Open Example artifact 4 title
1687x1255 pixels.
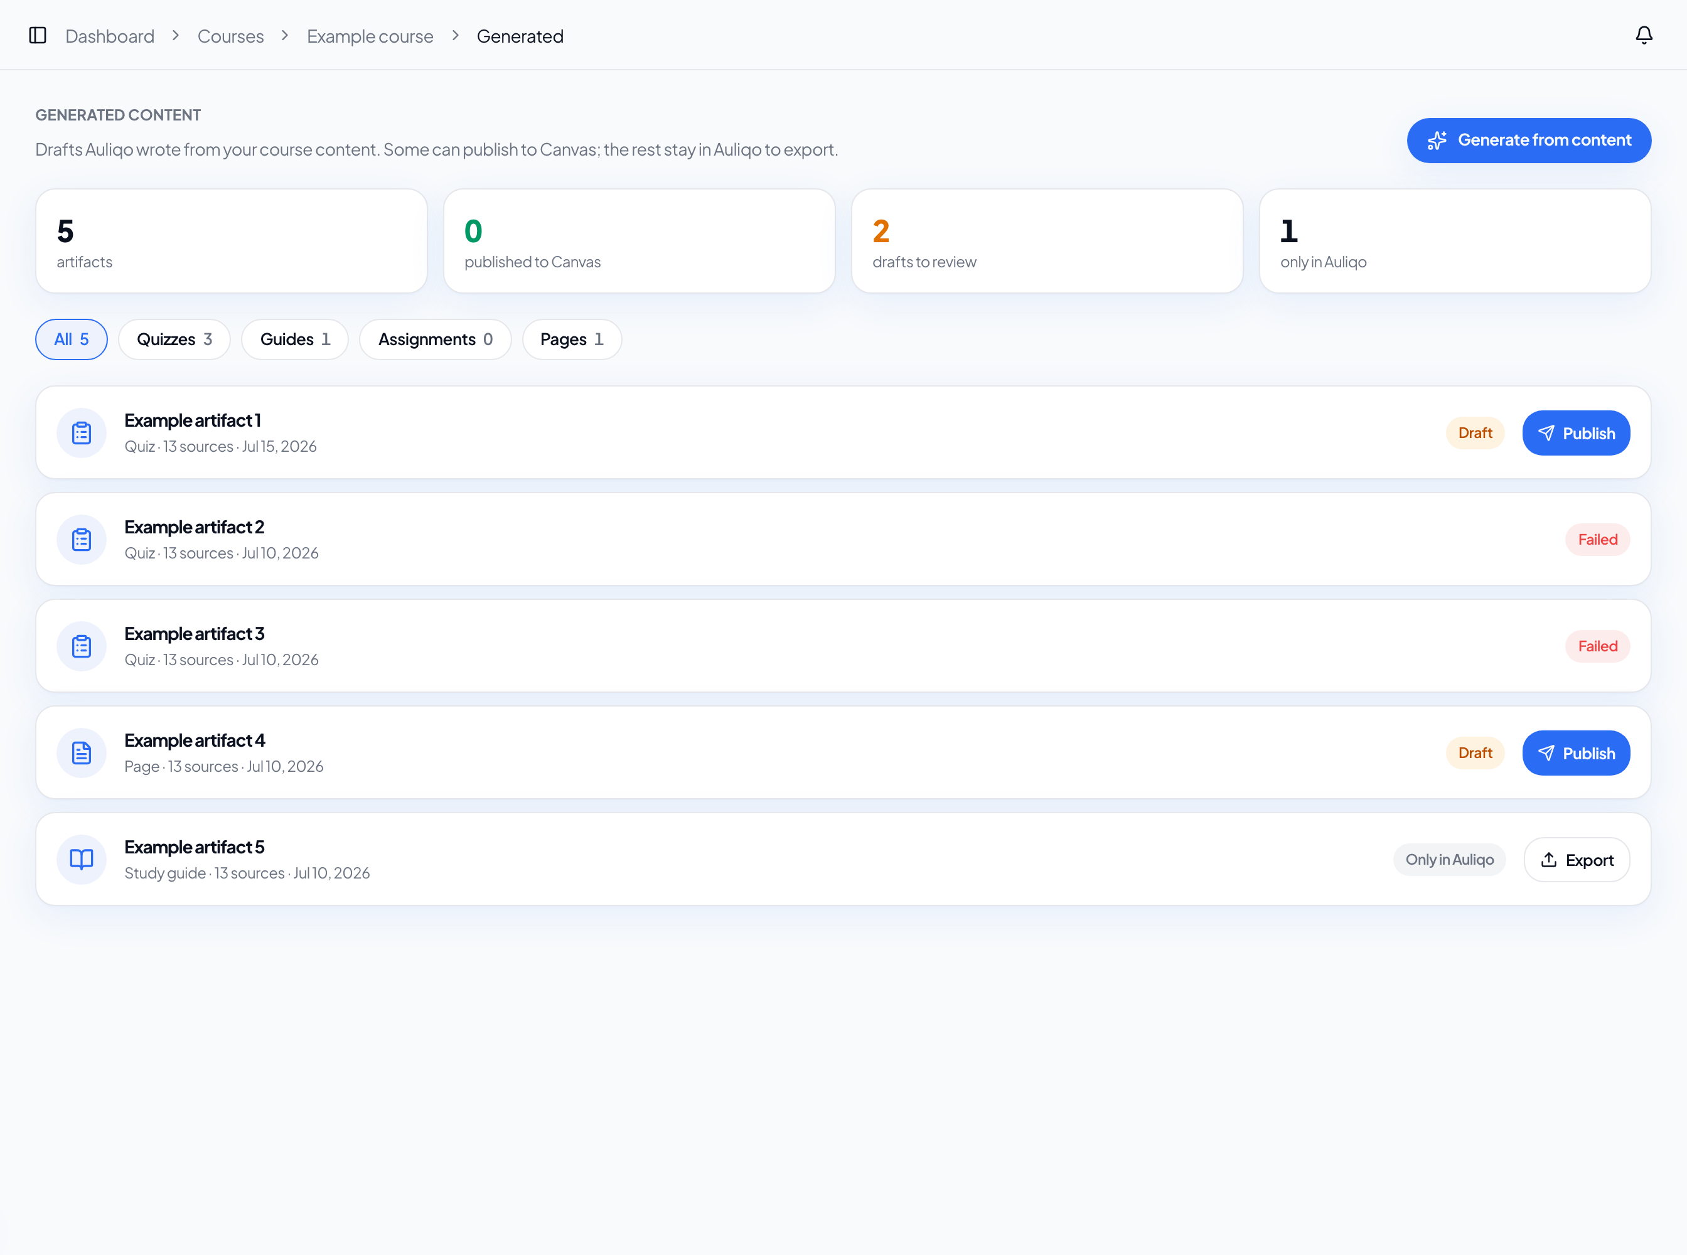pyautogui.click(x=195, y=740)
